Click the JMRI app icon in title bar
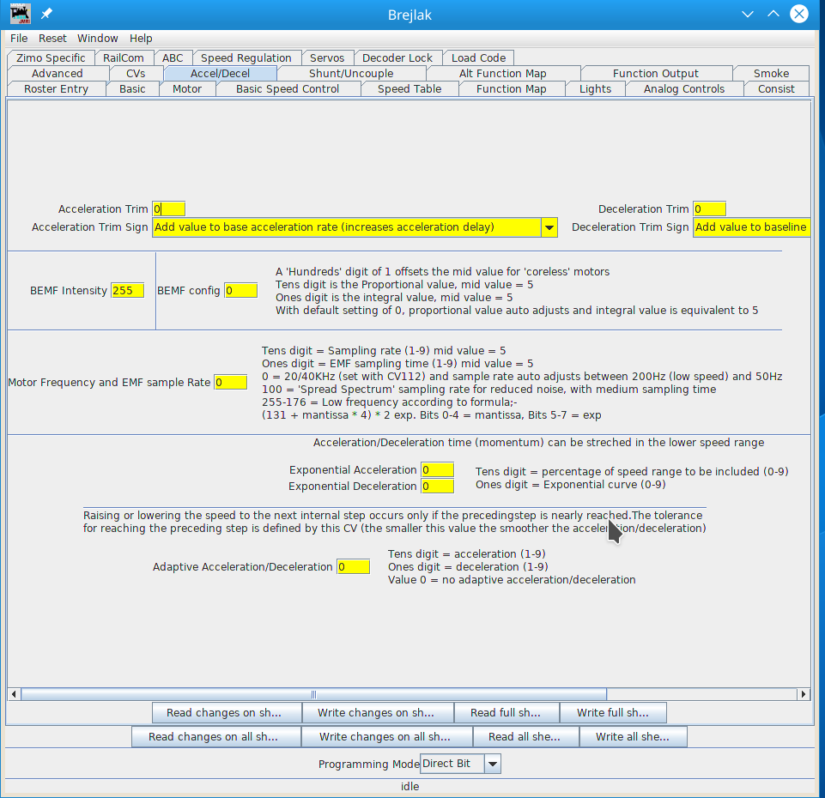This screenshot has width=825, height=798. click(20, 14)
